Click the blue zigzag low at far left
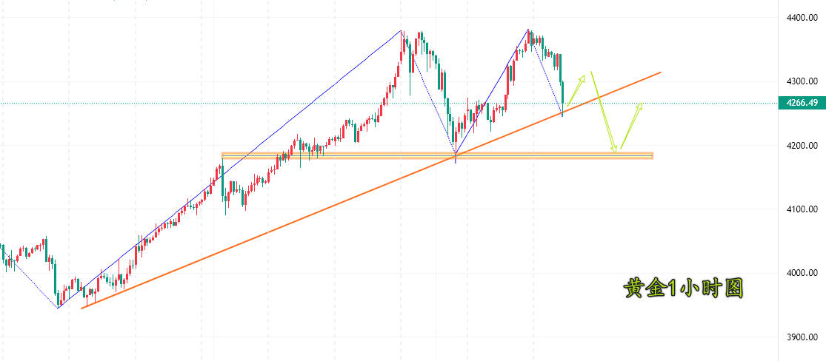826x361 pixels. [58, 308]
